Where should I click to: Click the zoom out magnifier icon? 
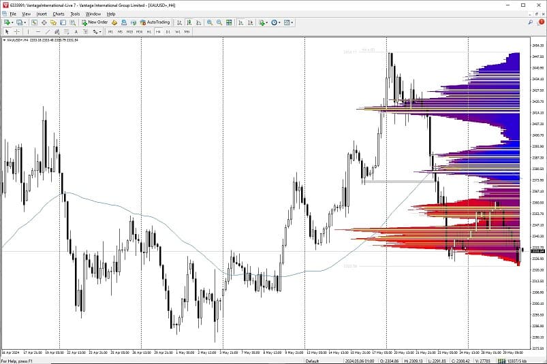[219, 22]
